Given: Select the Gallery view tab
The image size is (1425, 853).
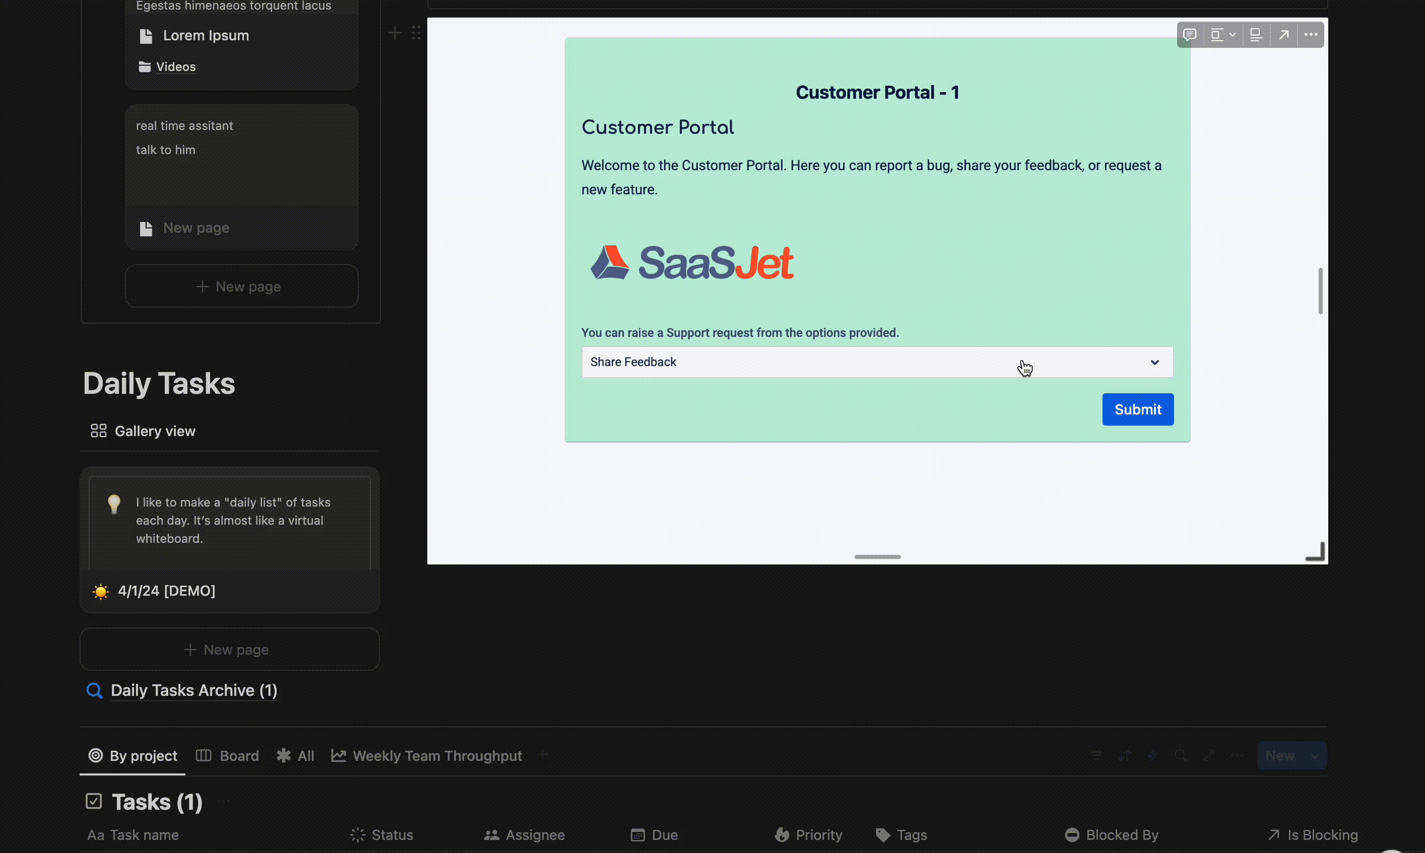Looking at the screenshot, I should click(143, 431).
